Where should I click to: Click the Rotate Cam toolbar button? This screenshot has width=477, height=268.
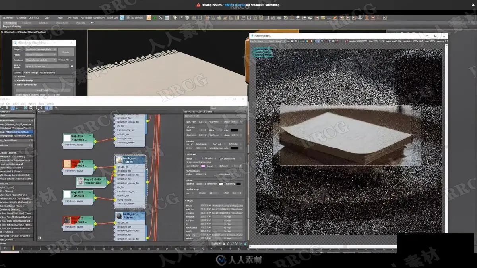113,18
